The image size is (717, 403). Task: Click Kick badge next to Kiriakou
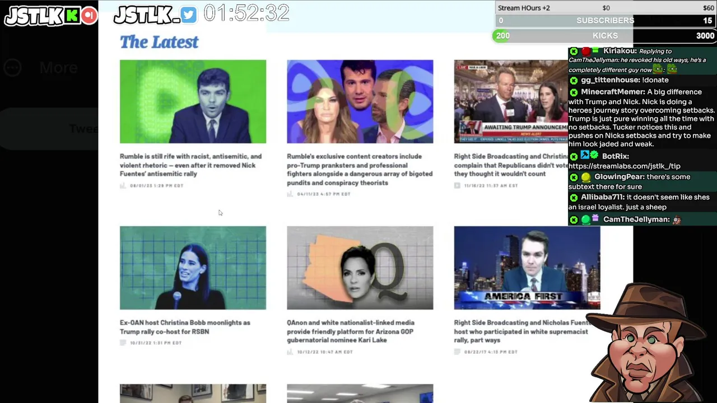tap(574, 51)
